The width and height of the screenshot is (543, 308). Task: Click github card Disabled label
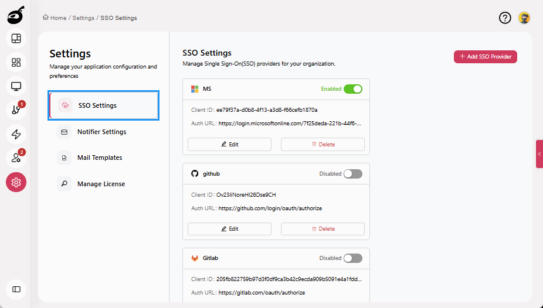click(x=330, y=173)
